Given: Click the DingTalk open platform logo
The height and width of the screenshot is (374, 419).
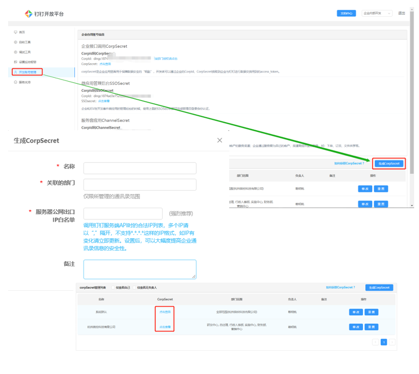Looking at the screenshot, I should pyautogui.click(x=44, y=14).
